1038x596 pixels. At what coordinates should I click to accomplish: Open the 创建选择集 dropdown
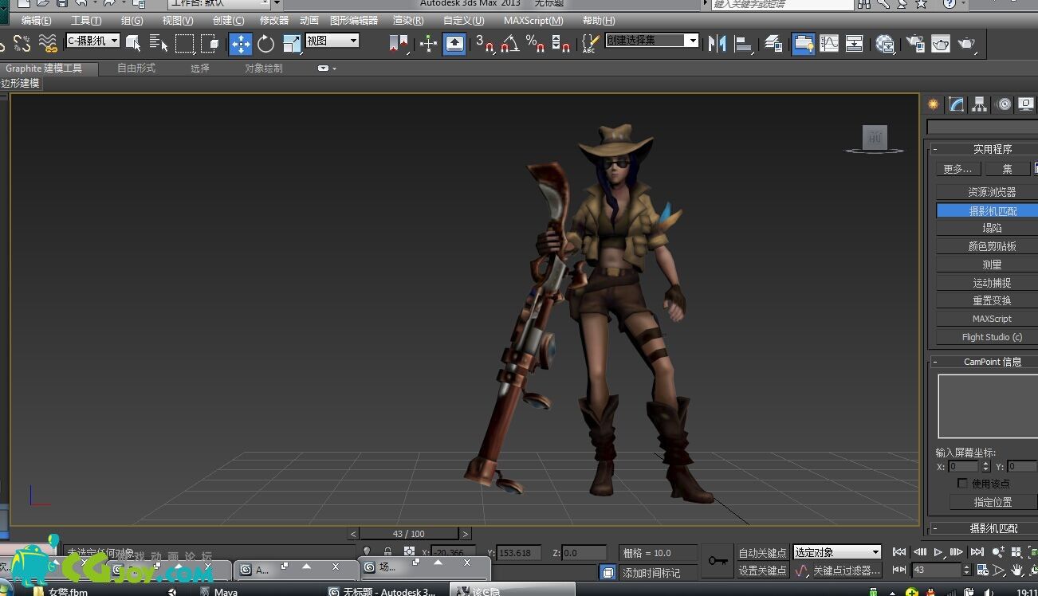click(x=652, y=40)
